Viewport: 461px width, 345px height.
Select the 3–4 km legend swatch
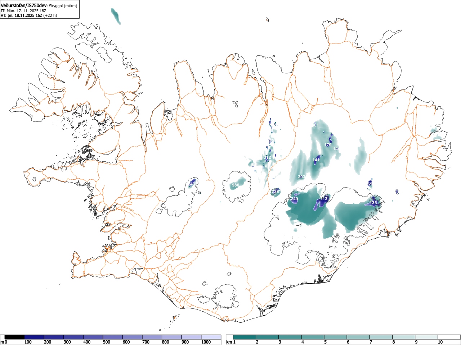click(290, 337)
